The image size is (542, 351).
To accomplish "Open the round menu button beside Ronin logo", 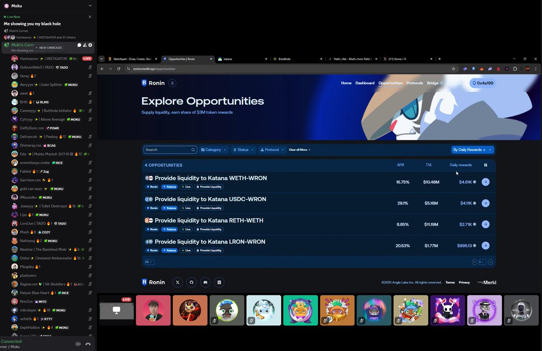I will pyautogui.click(x=172, y=83).
